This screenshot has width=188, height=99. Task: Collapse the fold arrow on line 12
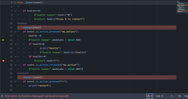pos(15,32)
